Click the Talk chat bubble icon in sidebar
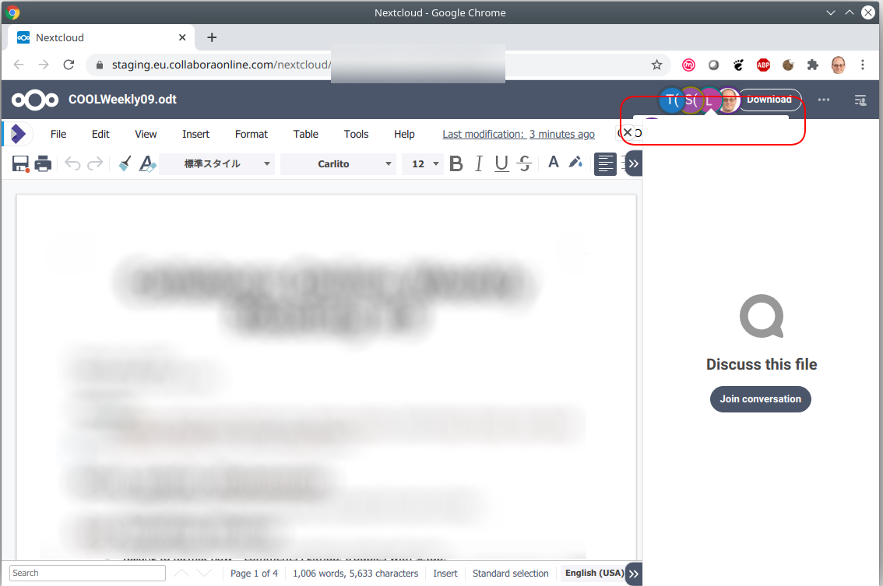The width and height of the screenshot is (883, 586). [x=762, y=317]
